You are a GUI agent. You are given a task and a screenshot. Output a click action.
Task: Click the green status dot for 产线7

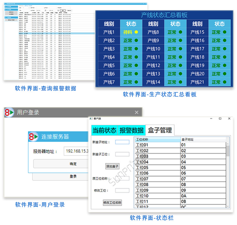point(136,82)
